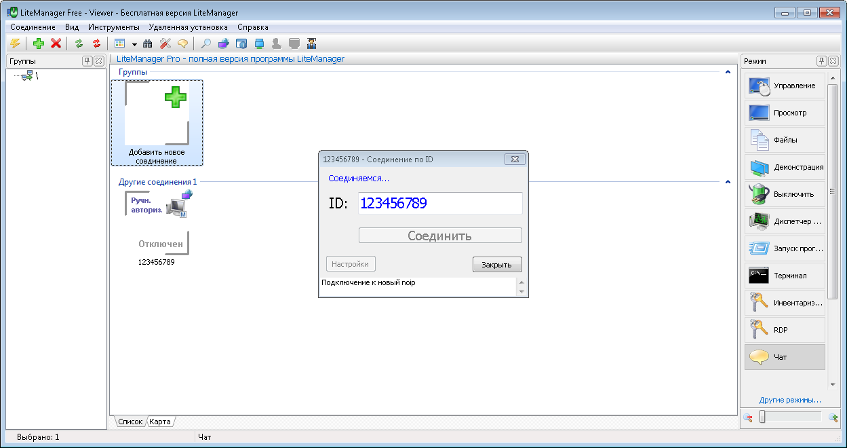Image resolution: width=847 pixels, height=448 pixels.
Task: Open settings with the wrench tools icon
Action: click(165, 43)
